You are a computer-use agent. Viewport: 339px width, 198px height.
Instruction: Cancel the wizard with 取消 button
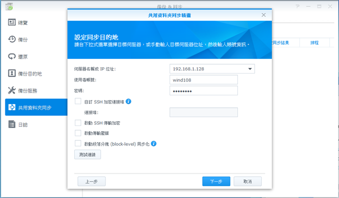point(247,182)
